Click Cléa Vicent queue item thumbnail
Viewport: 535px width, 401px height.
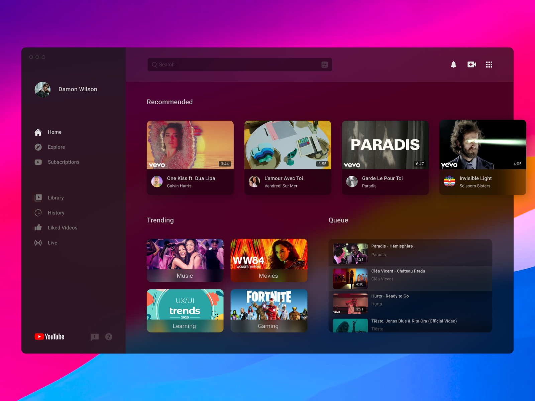[x=350, y=279]
